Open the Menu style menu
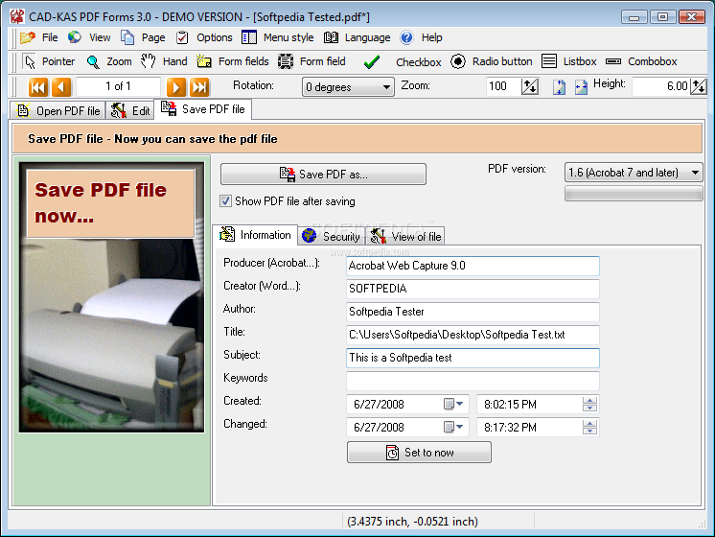Screen dimensions: 715x537 (x=277, y=37)
